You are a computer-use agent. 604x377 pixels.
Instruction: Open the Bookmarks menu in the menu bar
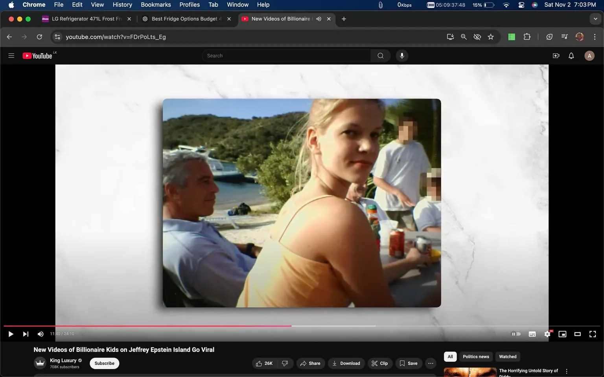point(155,5)
